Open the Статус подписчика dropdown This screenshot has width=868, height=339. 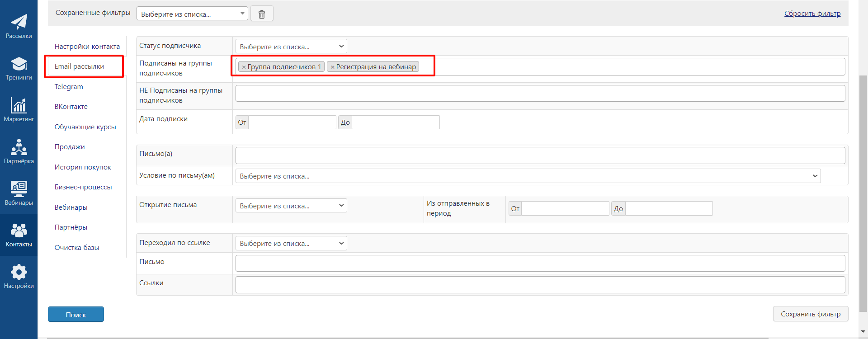[x=291, y=47]
